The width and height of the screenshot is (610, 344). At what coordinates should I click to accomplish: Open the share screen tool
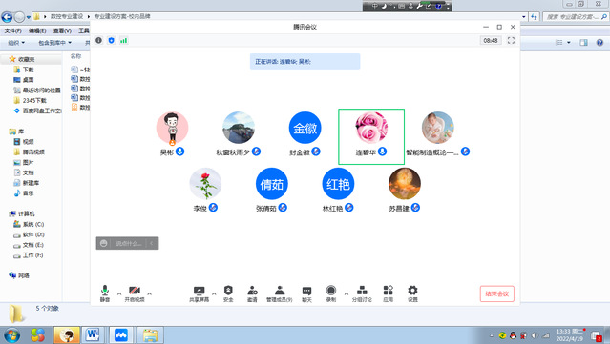pos(199,293)
